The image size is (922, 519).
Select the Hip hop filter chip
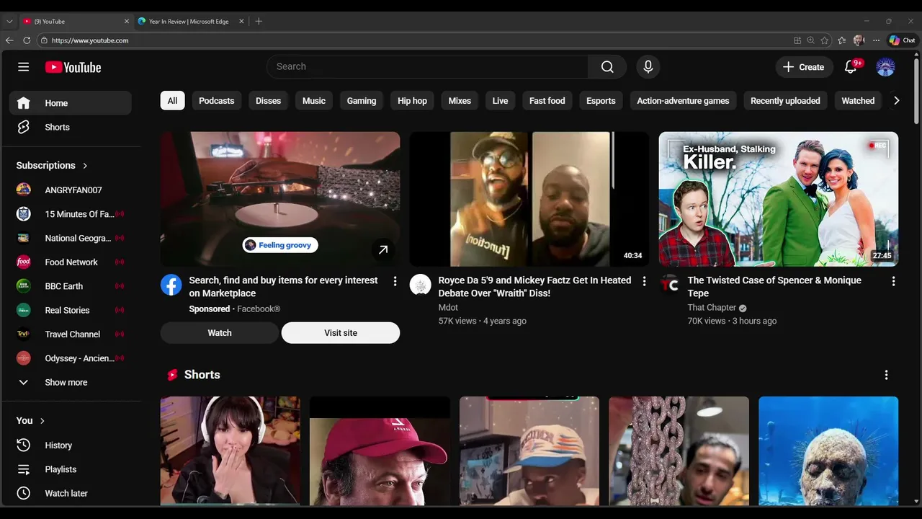(x=413, y=101)
